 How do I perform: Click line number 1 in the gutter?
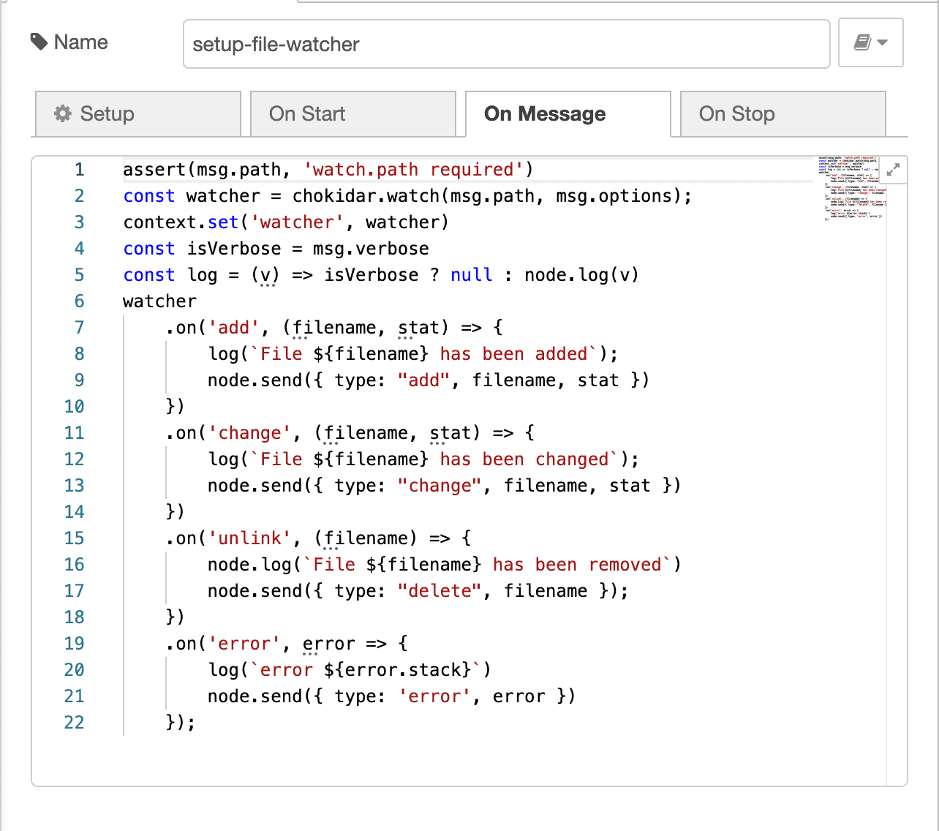[x=79, y=170]
